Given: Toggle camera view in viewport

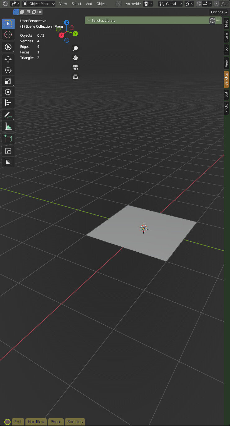Looking at the screenshot, I should tap(75, 67).
